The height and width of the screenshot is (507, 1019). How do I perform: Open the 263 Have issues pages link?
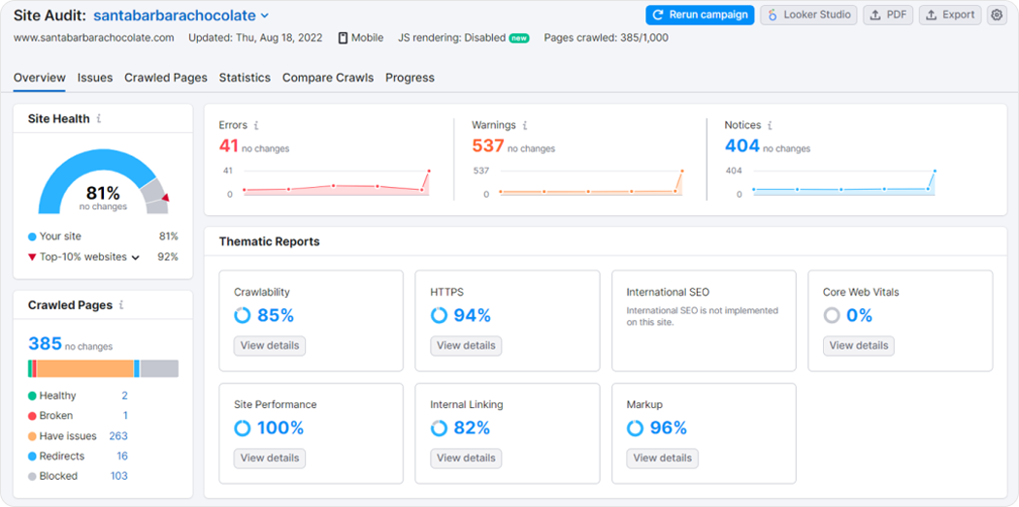point(118,436)
